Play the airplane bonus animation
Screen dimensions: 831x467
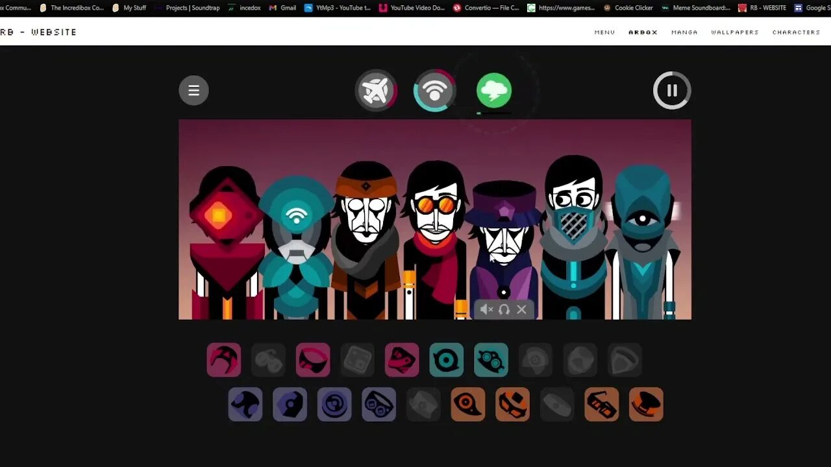(x=376, y=90)
